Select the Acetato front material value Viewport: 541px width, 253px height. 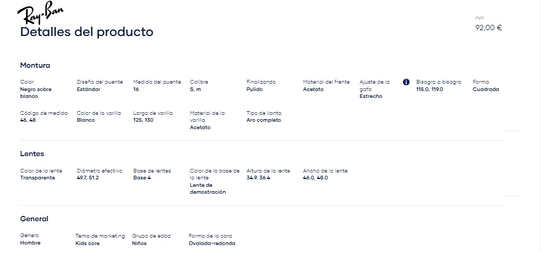click(x=313, y=89)
